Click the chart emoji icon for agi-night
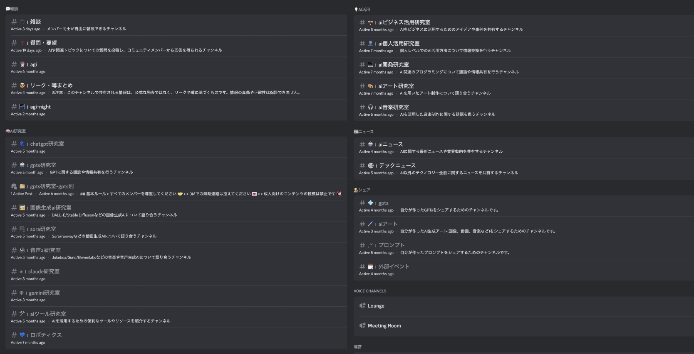Viewport: 694px width, 354px height. (22, 107)
